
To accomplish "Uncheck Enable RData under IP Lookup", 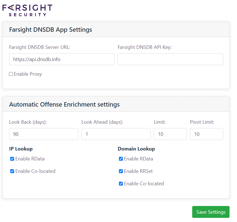I will [x=12, y=159].
